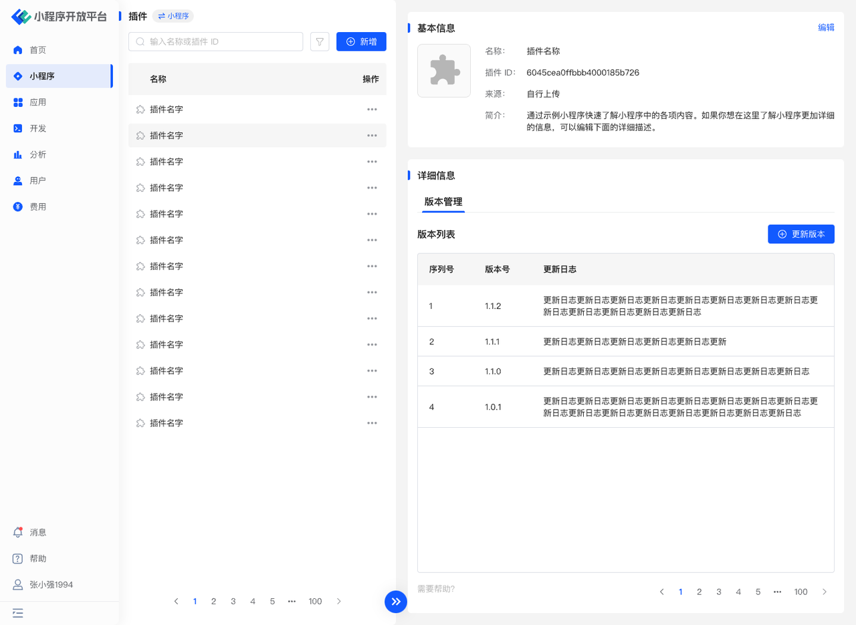
Task: Open the 分析 chart menu item
Action: tap(37, 154)
